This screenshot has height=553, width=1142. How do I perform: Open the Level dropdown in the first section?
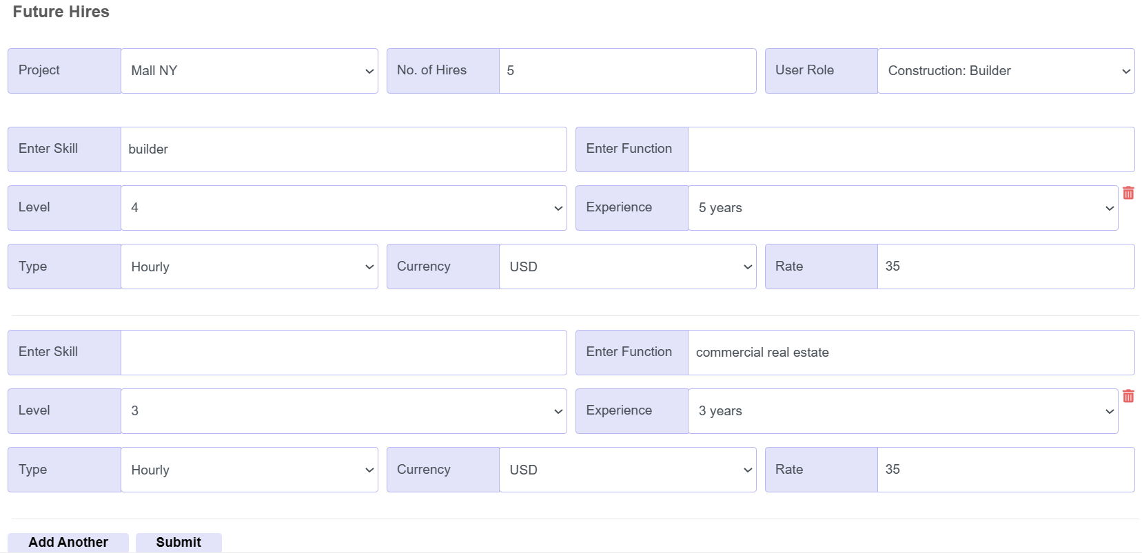click(343, 207)
